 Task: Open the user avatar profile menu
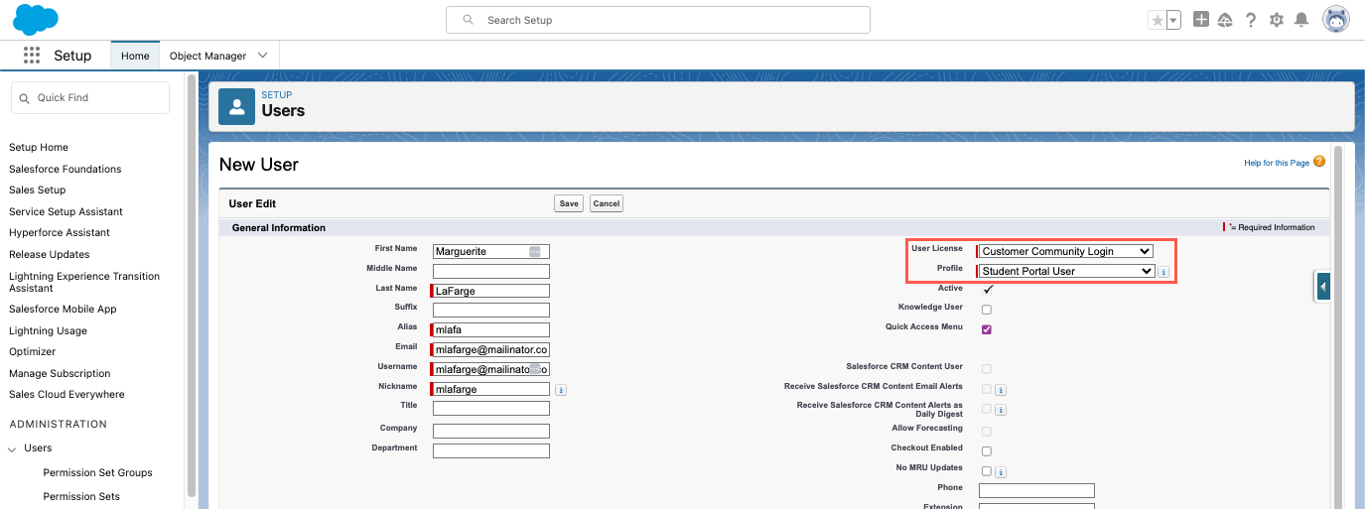tap(1336, 20)
